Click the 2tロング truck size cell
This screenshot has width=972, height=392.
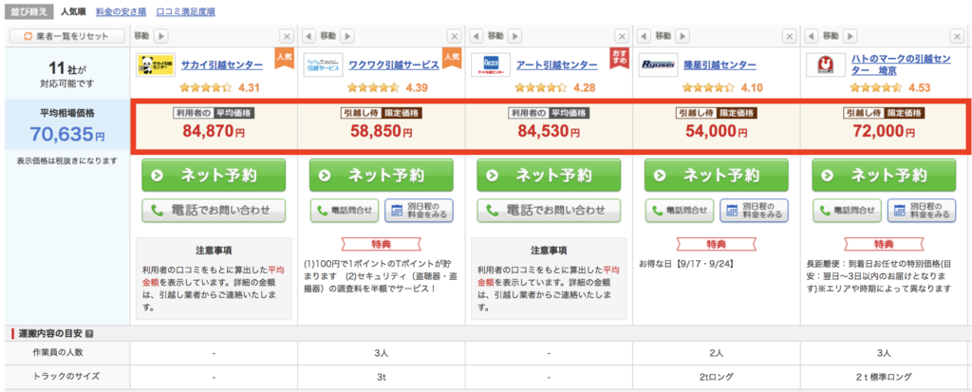(x=717, y=377)
